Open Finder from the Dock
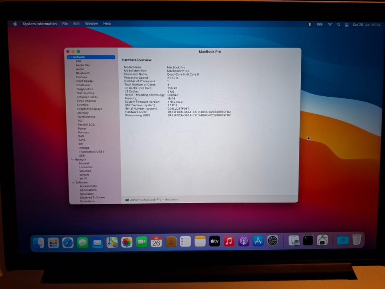 (38, 243)
